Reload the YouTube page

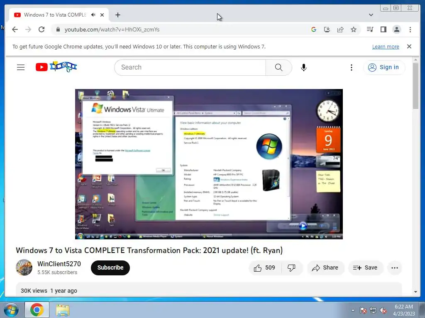(x=42, y=29)
